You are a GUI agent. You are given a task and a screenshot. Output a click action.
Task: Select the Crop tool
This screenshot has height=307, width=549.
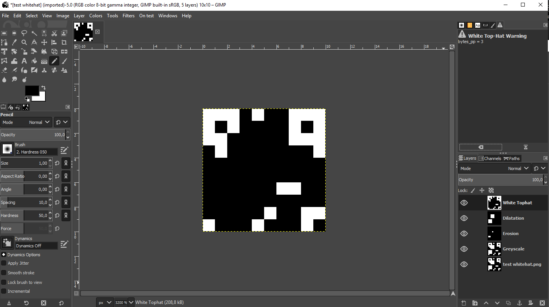tap(64, 42)
